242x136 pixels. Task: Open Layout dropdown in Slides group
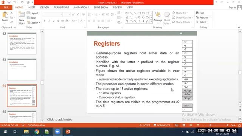pos(33,13)
